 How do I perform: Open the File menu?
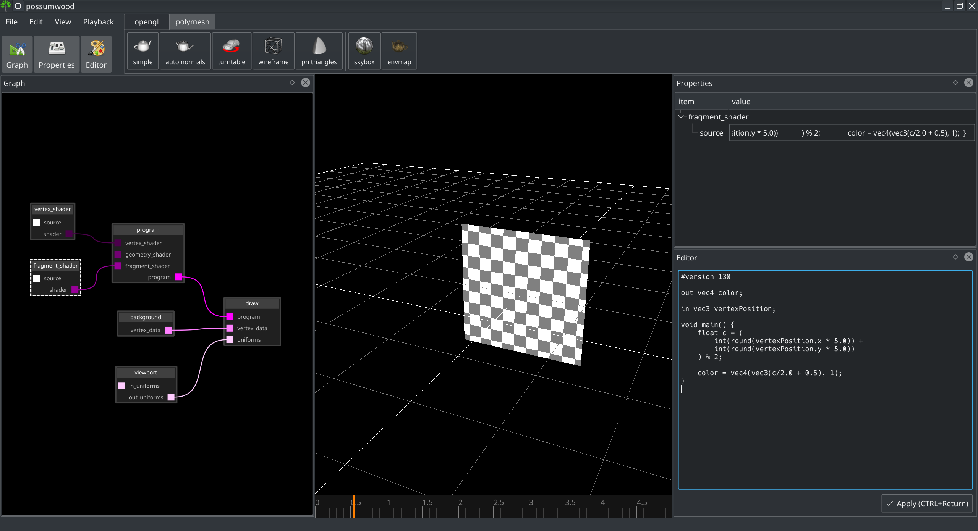point(11,22)
